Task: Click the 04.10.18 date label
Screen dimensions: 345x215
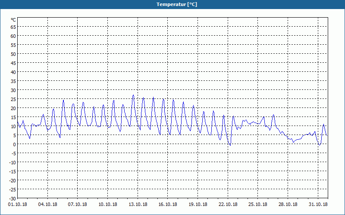Action: coord(47,204)
